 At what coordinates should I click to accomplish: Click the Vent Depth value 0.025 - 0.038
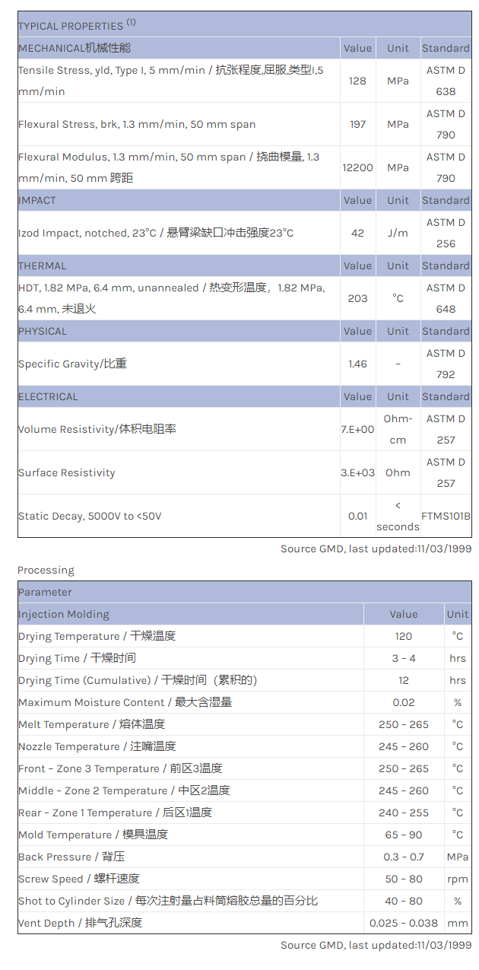click(x=403, y=923)
